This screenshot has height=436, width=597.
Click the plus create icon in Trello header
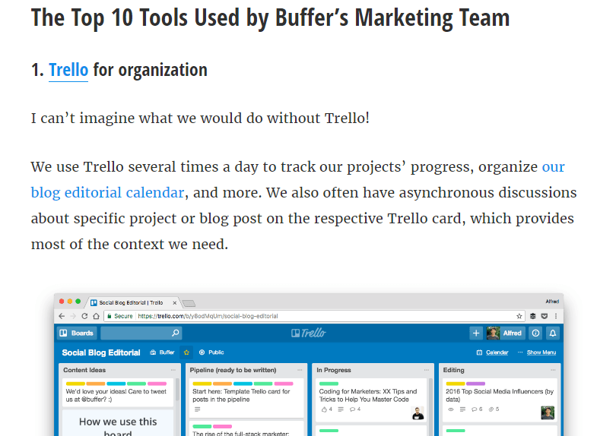[476, 333]
